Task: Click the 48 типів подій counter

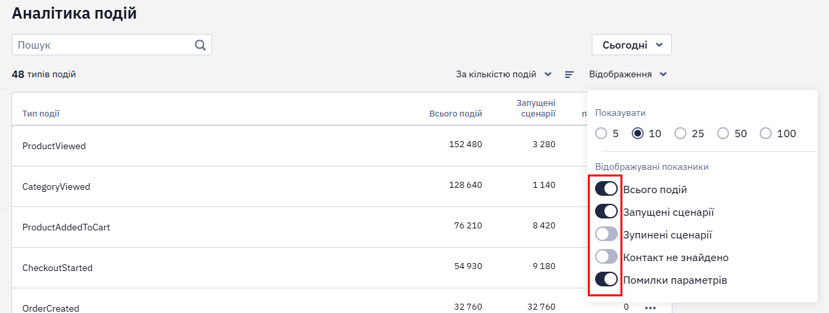Action: [44, 75]
